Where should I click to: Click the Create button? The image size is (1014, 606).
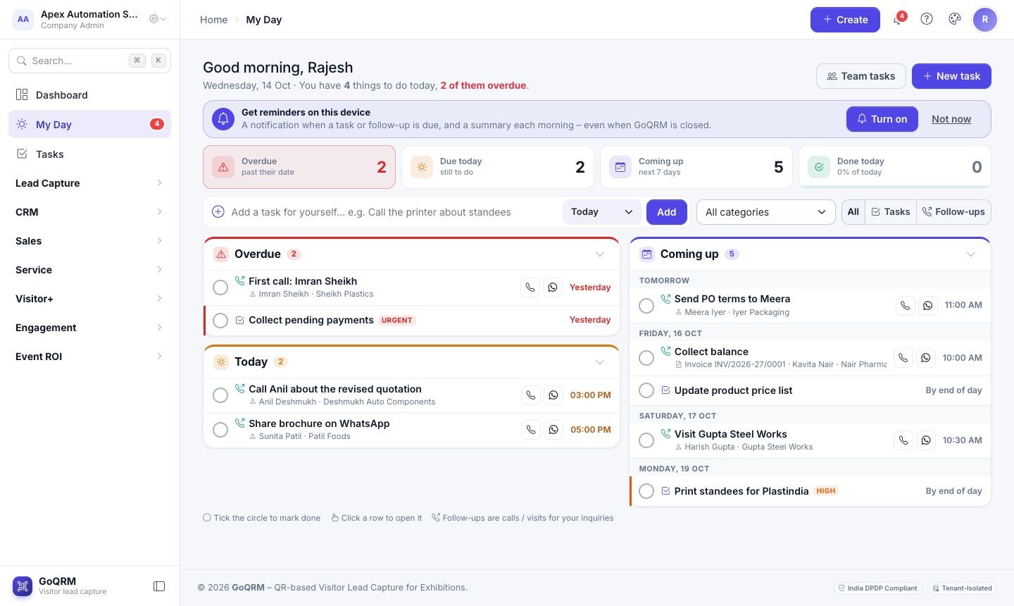tap(845, 20)
